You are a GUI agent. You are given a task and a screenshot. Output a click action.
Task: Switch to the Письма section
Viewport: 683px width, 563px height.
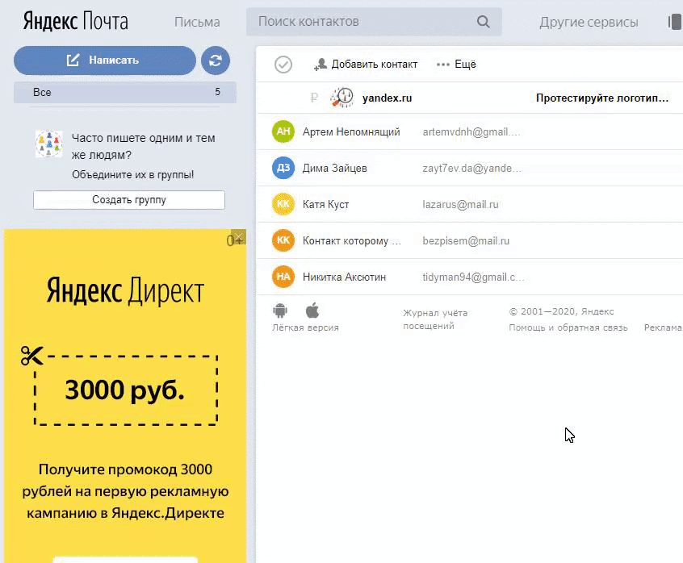coord(197,23)
